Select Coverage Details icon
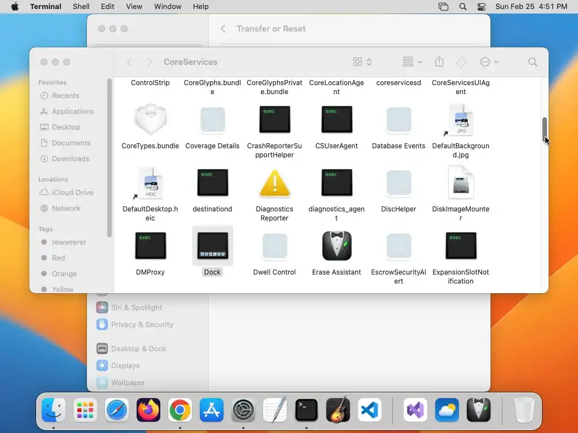This screenshot has height=433, width=578. [x=213, y=120]
